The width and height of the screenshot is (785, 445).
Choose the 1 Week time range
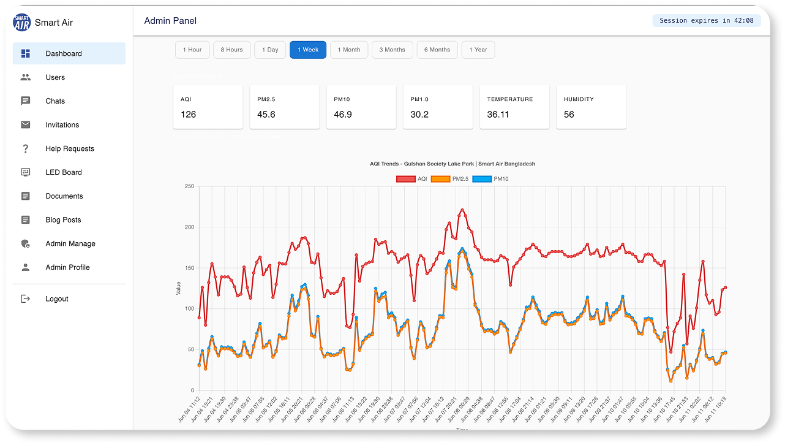308,50
